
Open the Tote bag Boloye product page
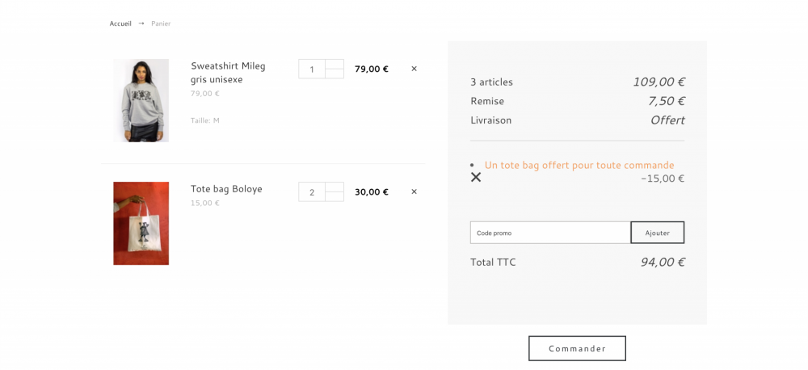pos(226,189)
